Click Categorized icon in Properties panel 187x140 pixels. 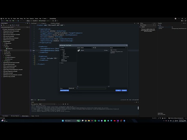158,25
